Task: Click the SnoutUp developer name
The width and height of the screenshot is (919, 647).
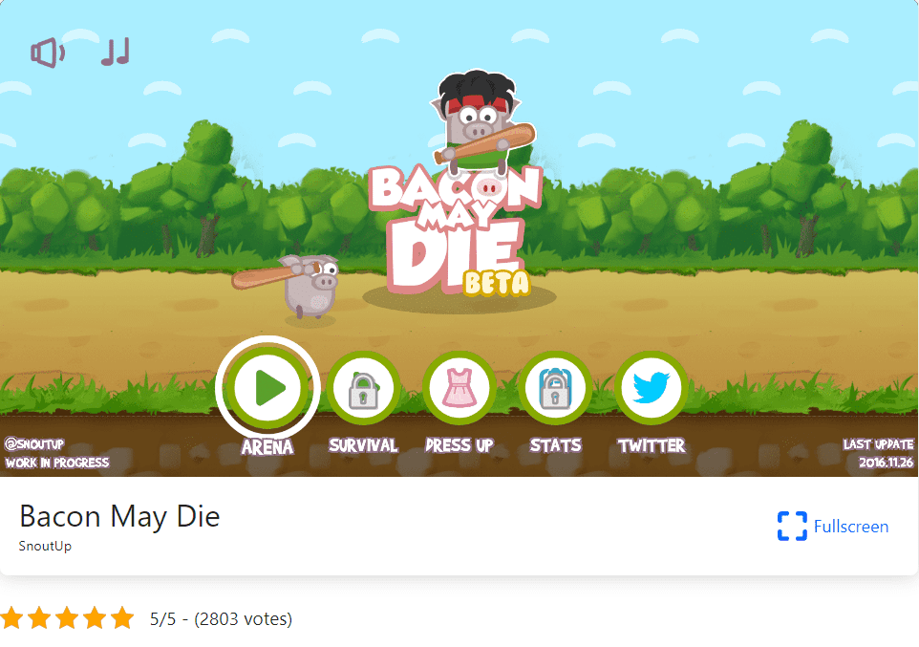Action: point(45,546)
